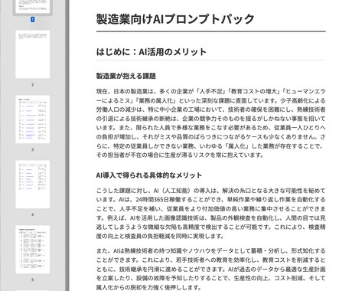Viewport: 352px width, 291px height.
Task: Click page label 4 under thumbnail
Action: [32, 214]
